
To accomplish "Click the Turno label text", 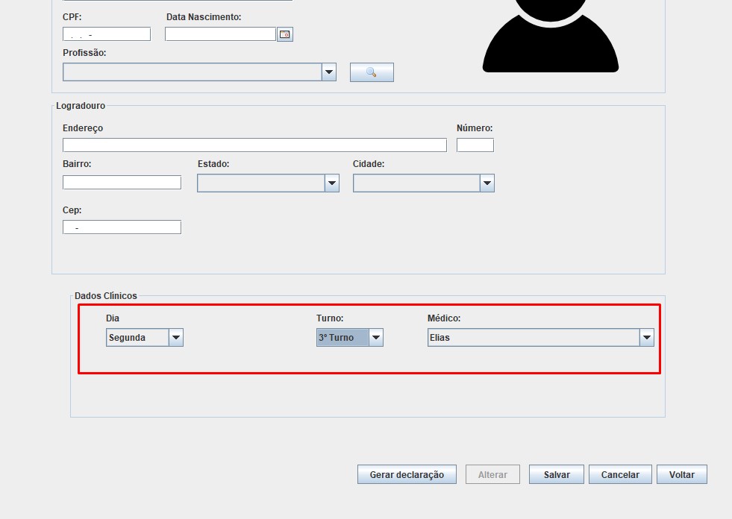I will [x=330, y=318].
